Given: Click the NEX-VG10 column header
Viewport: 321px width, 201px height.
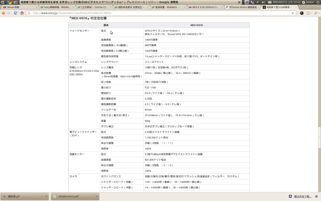Looking at the screenshot, I should tap(197, 25).
